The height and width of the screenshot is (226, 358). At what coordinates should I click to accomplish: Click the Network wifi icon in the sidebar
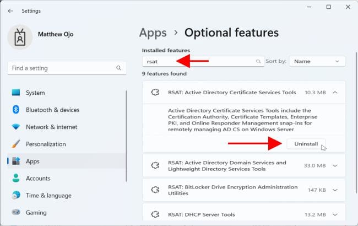click(x=16, y=127)
